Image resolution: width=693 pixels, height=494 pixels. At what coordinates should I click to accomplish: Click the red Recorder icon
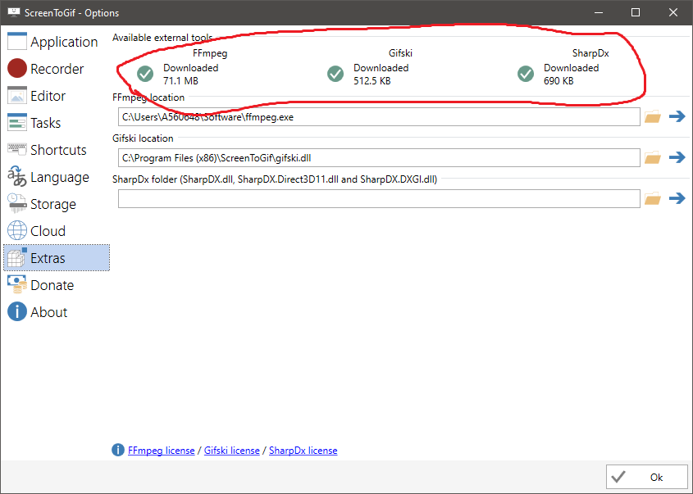17,69
